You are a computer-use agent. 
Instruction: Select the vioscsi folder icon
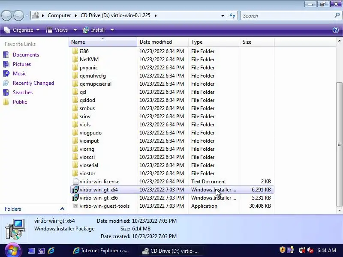[75, 157]
